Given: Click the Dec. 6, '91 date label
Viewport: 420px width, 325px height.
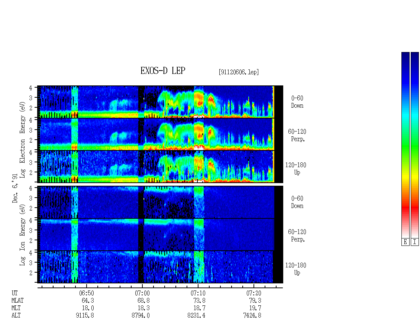Looking at the screenshot, I should click(15, 188).
